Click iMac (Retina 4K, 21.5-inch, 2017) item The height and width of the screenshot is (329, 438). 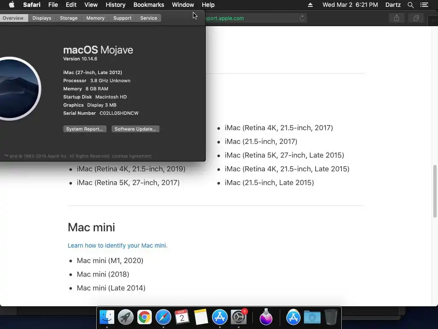click(x=279, y=128)
